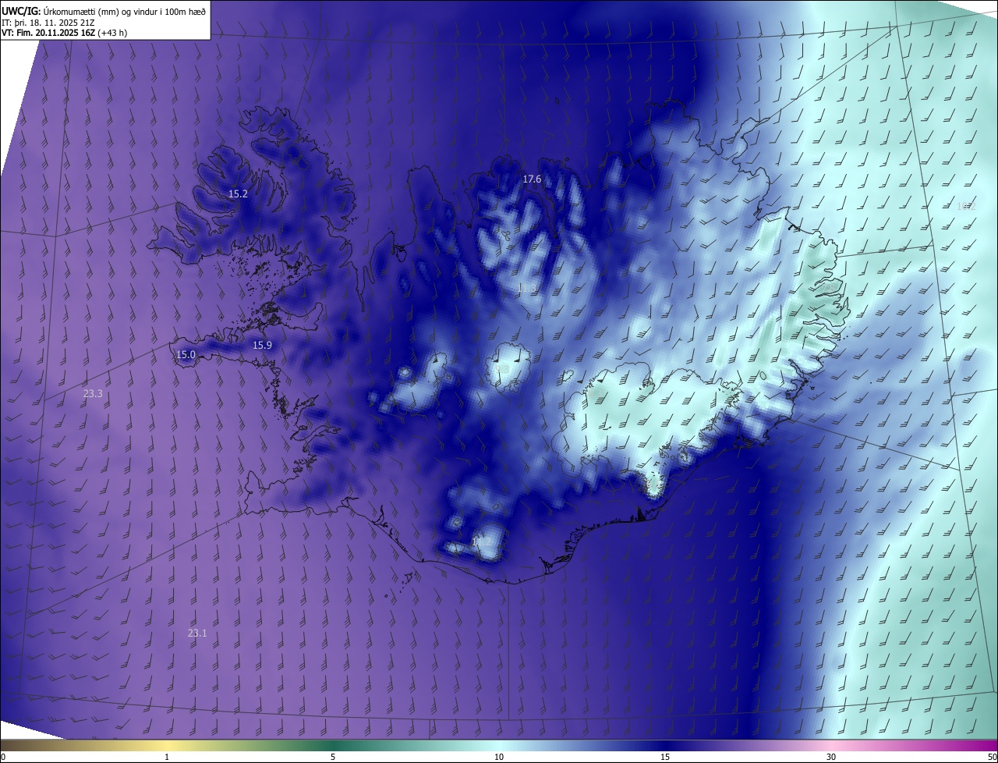Image resolution: width=998 pixels, height=763 pixels.
Task: Click the 17.6 value in northern Iceland
Action: click(532, 179)
